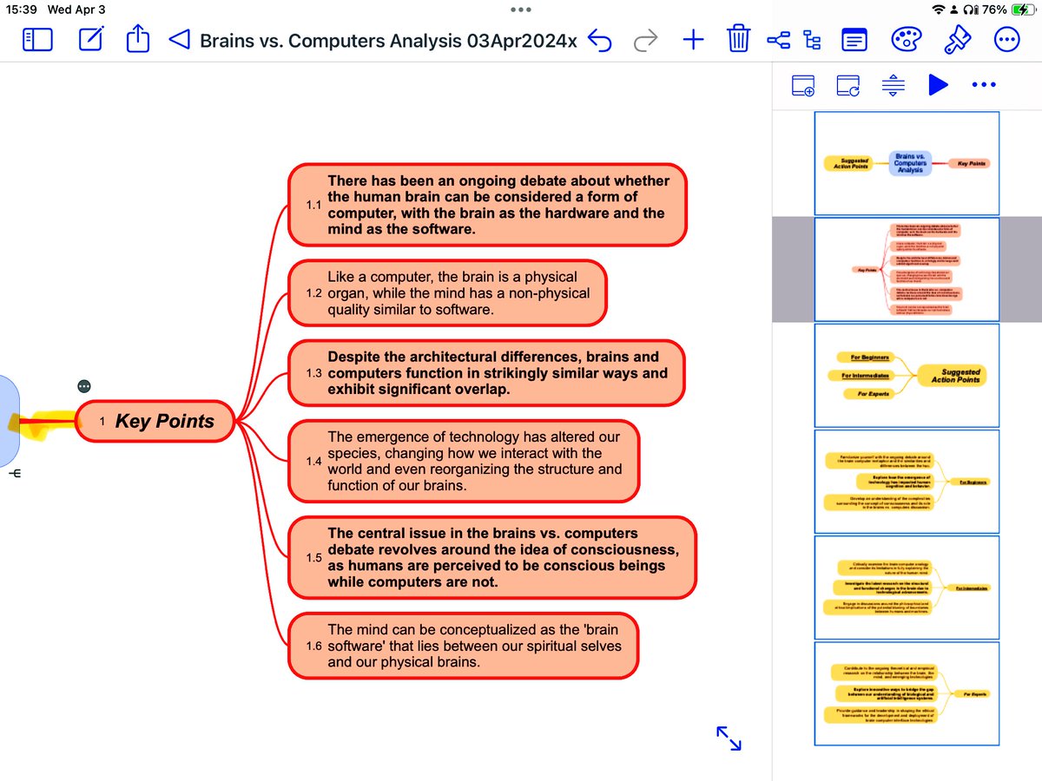Tap the 1.1 number label
1042x781 pixels.
tap(313, 205)
